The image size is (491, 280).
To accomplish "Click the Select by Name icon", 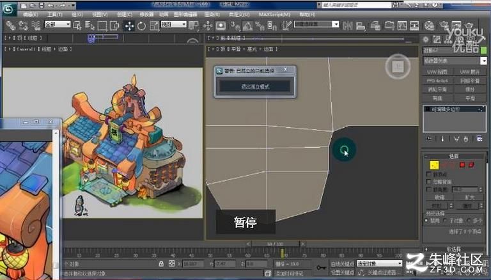I will (x=90, y=26).
